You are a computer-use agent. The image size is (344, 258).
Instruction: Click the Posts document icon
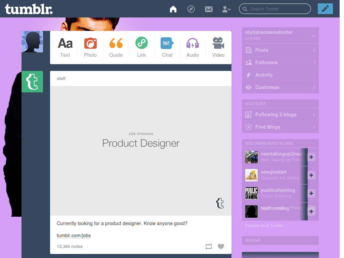tap(248, 50)
